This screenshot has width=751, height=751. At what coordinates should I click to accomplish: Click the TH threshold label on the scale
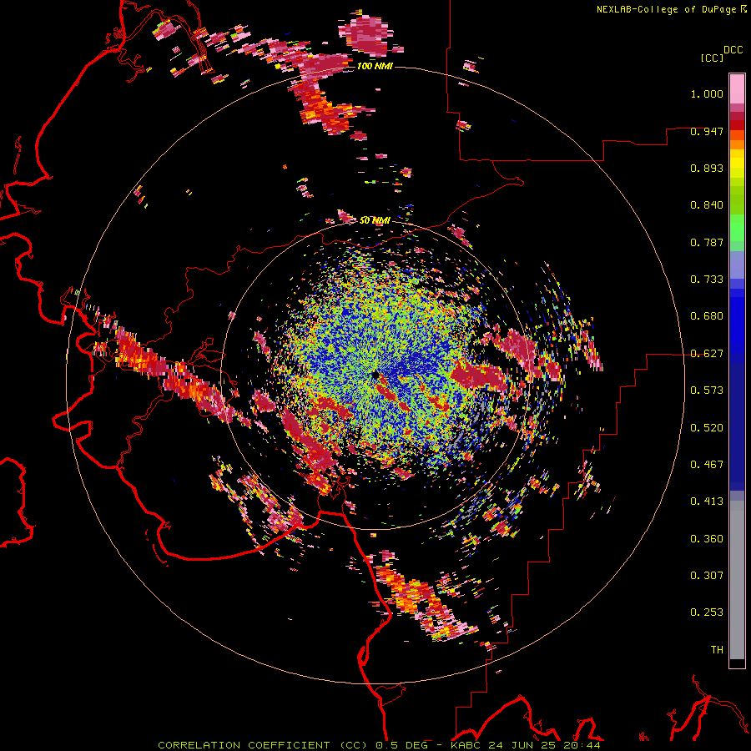coord(717,650)
